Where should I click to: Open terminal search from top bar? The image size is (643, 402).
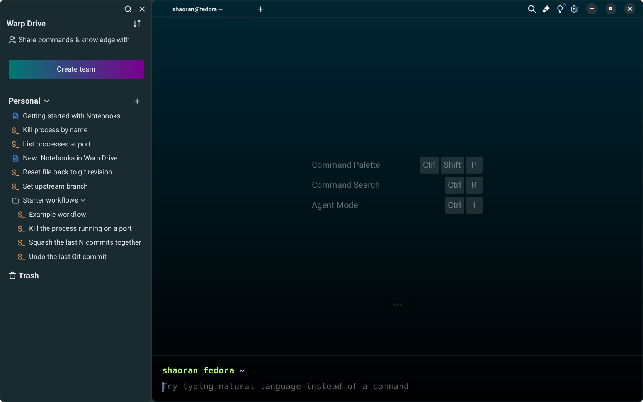click(532, 9)
